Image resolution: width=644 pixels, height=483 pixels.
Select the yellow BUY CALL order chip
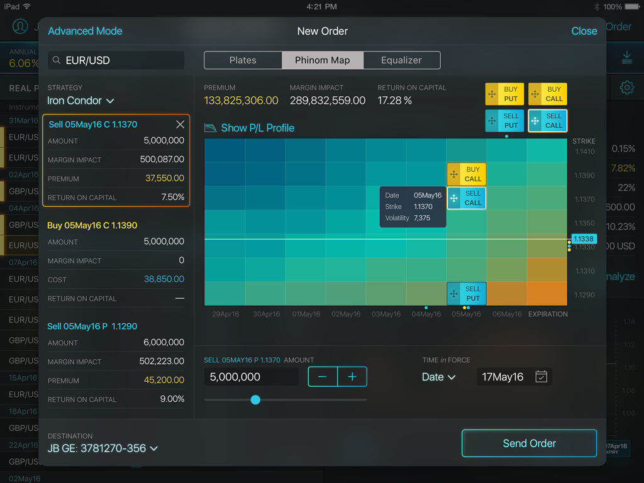click(x=547, y=94)
